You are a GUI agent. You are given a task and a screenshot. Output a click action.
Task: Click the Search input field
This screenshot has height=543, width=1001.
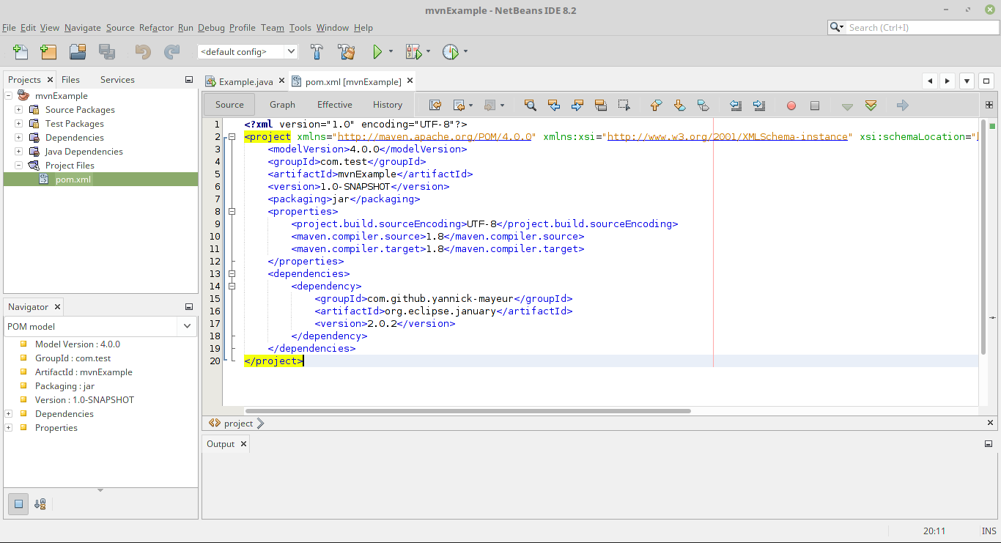(x=921, y=27)
